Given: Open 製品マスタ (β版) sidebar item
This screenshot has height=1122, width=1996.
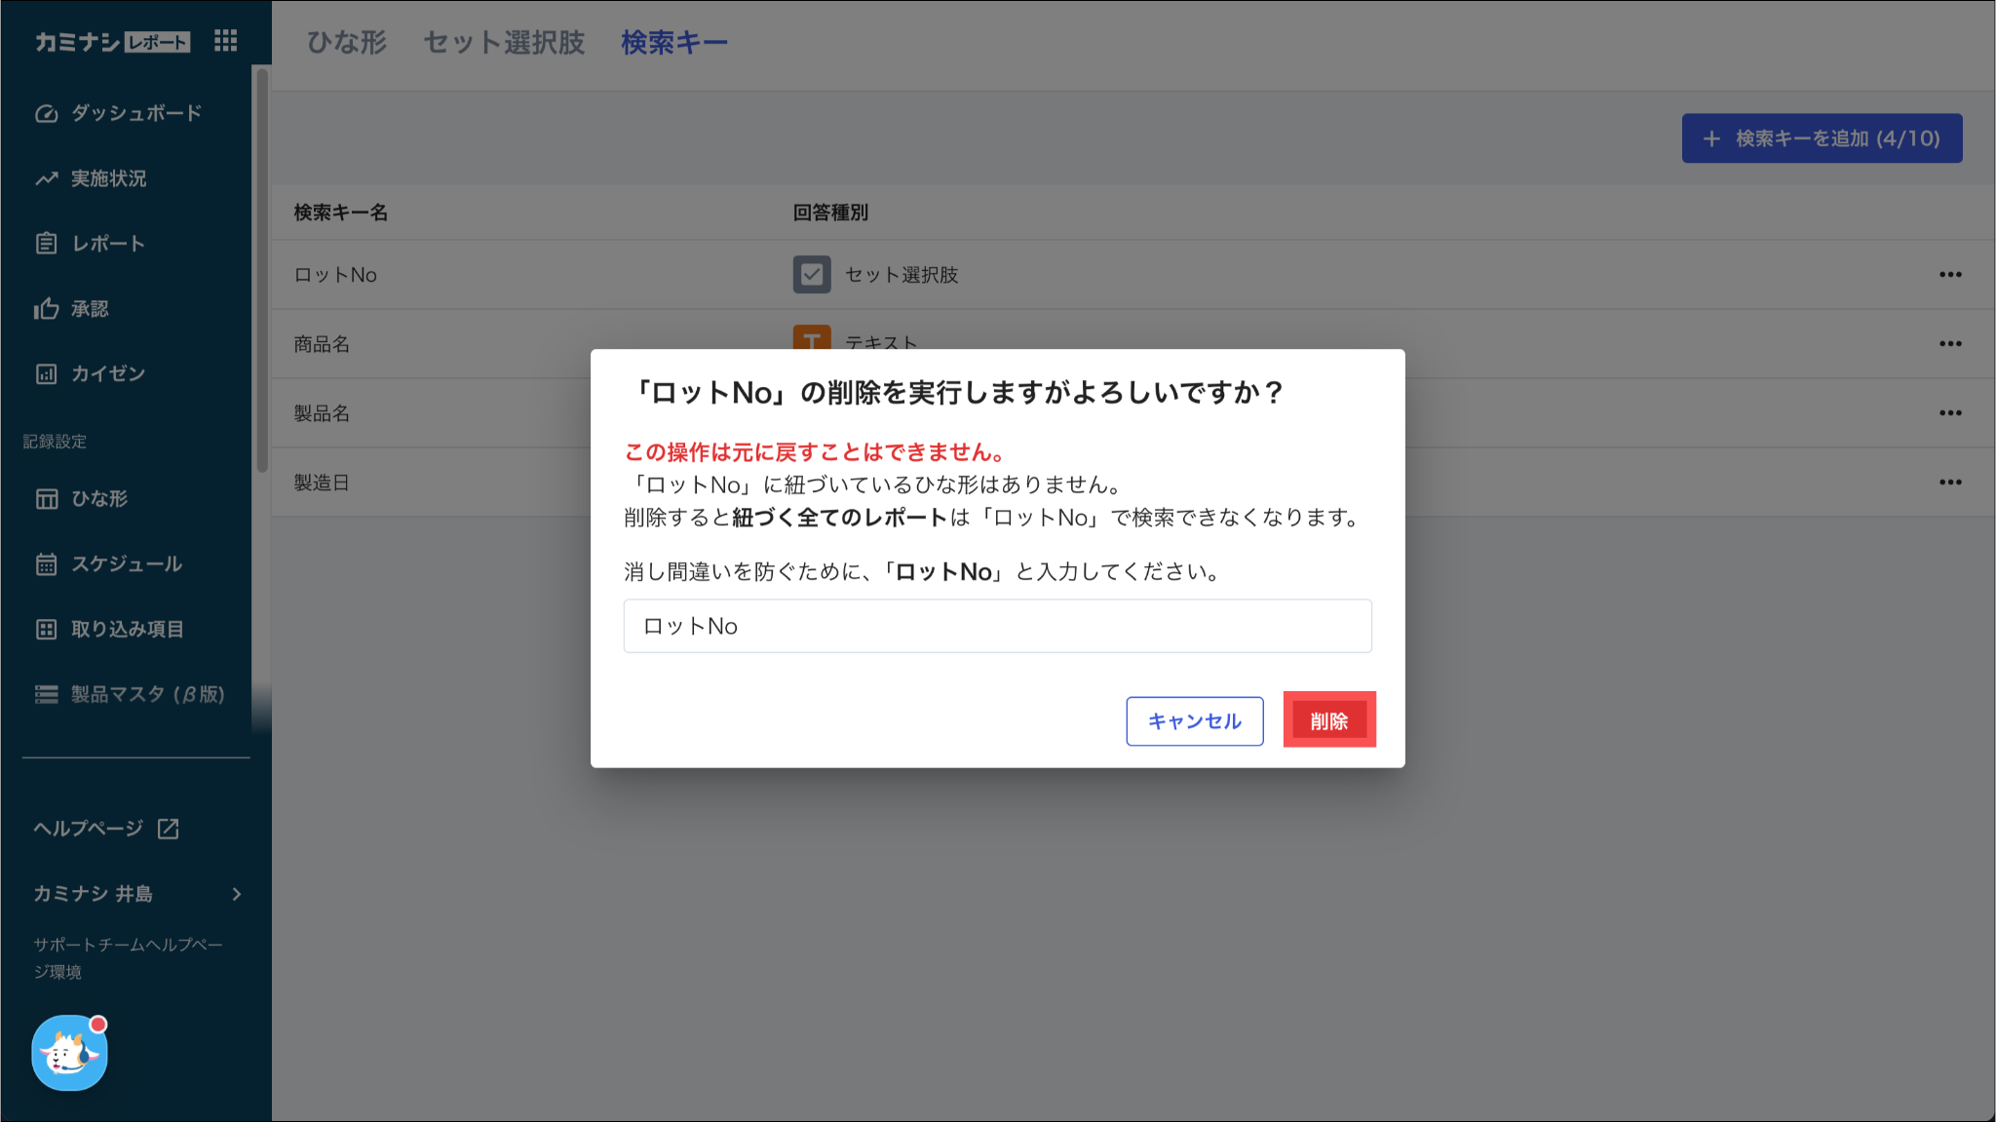Looking at the screenshot, I should coord(146,694).
